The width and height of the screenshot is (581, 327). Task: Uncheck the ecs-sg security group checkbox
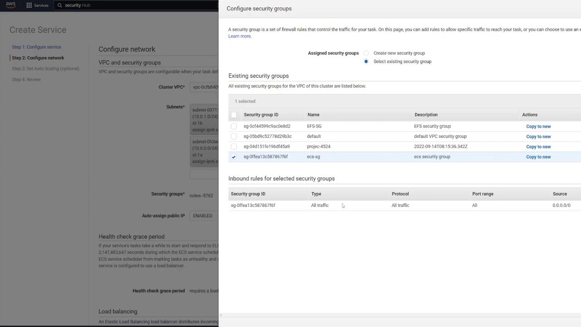tap(234, 157)
